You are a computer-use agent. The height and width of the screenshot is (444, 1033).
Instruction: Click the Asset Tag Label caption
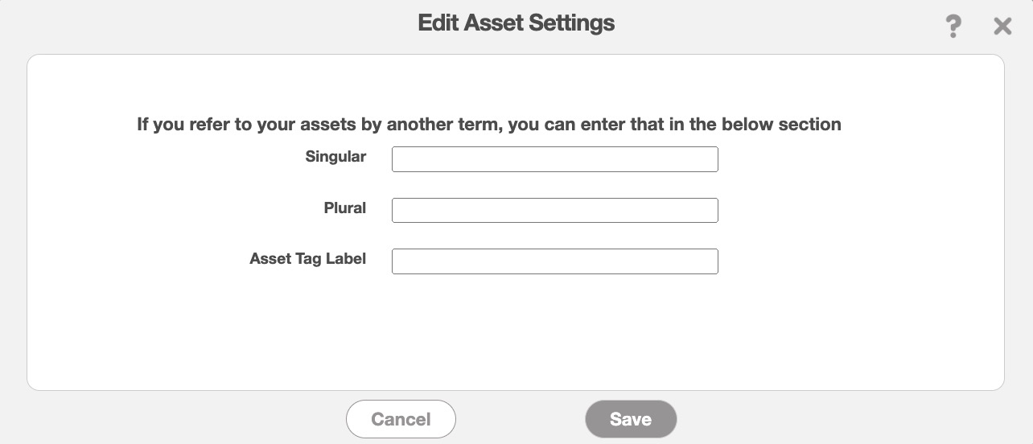point(307,259)
